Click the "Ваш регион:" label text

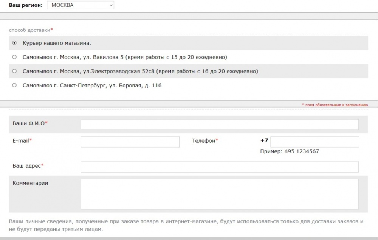(x=26, y=5)
